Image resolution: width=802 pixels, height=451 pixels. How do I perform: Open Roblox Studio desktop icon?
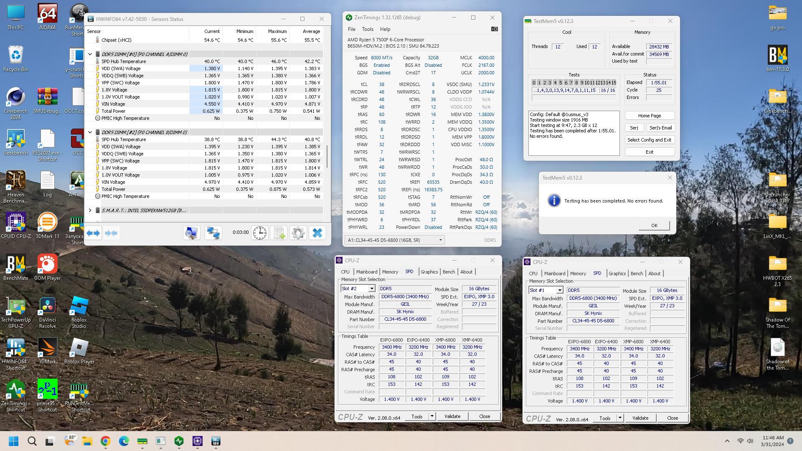coord(79,312)
